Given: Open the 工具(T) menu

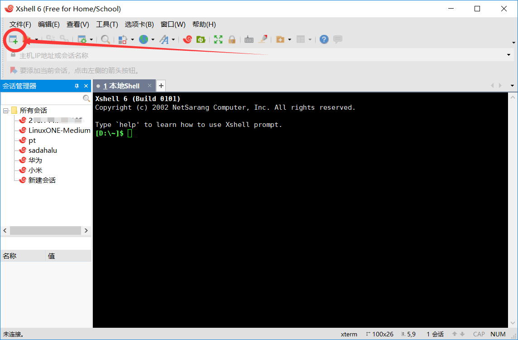Looking at the screenshot, I should 107,24.
